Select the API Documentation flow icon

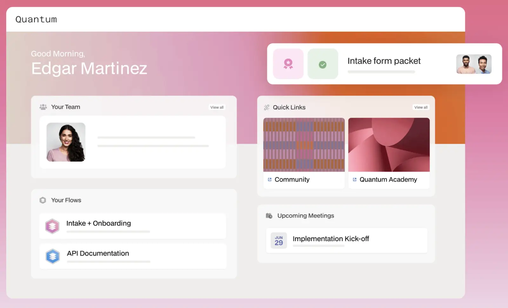click(x=52, y=256)
